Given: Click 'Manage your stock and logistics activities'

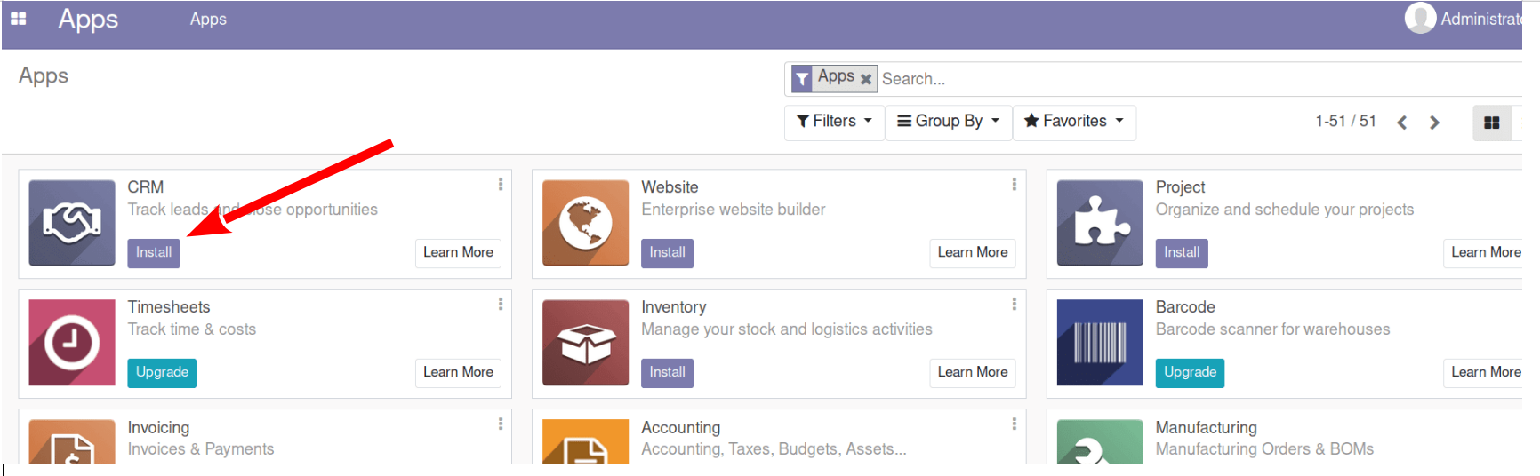Looking at the screenshot, I should (787, 329).
